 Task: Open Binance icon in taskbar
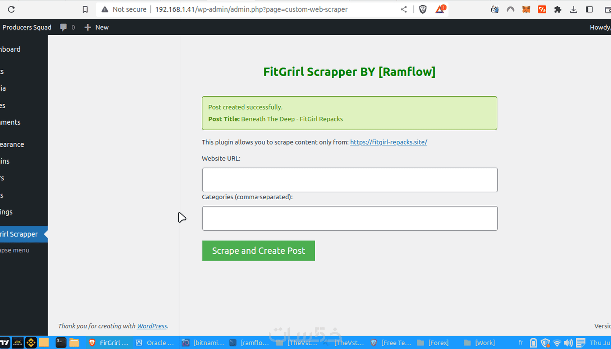[x=31, y=343]
